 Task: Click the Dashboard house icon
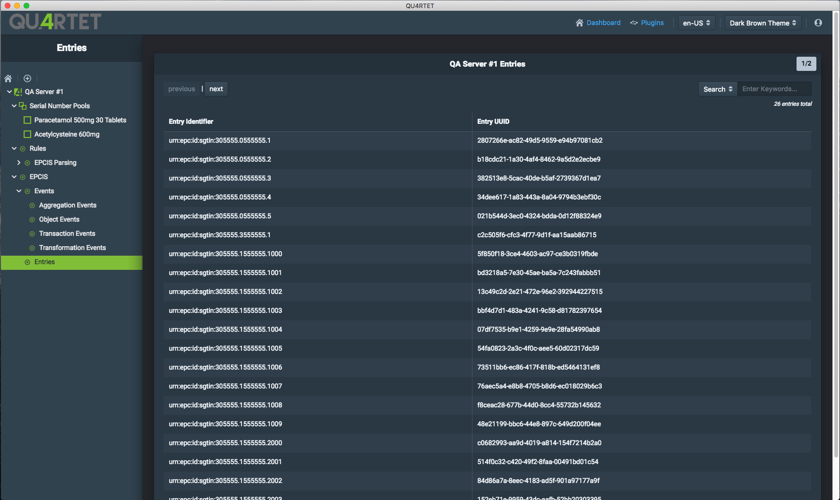580,23
